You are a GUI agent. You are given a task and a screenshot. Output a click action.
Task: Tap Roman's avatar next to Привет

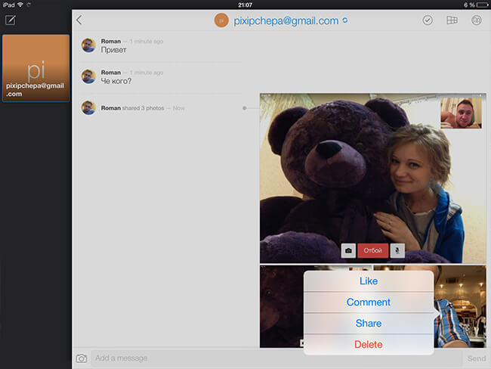click(x=88, y=45)
